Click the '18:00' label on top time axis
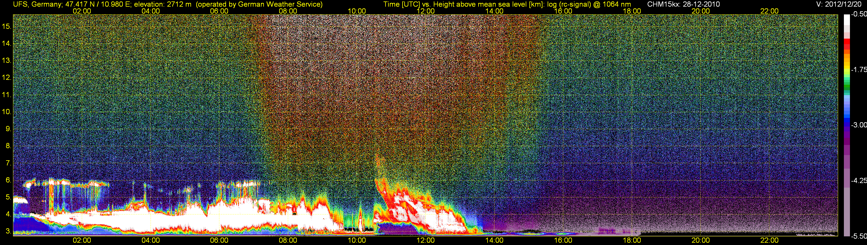Viewport: 867px width, 245px height. click(632, 11)
